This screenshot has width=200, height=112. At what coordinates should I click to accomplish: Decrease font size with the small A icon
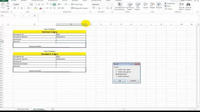tap(42, 4)
